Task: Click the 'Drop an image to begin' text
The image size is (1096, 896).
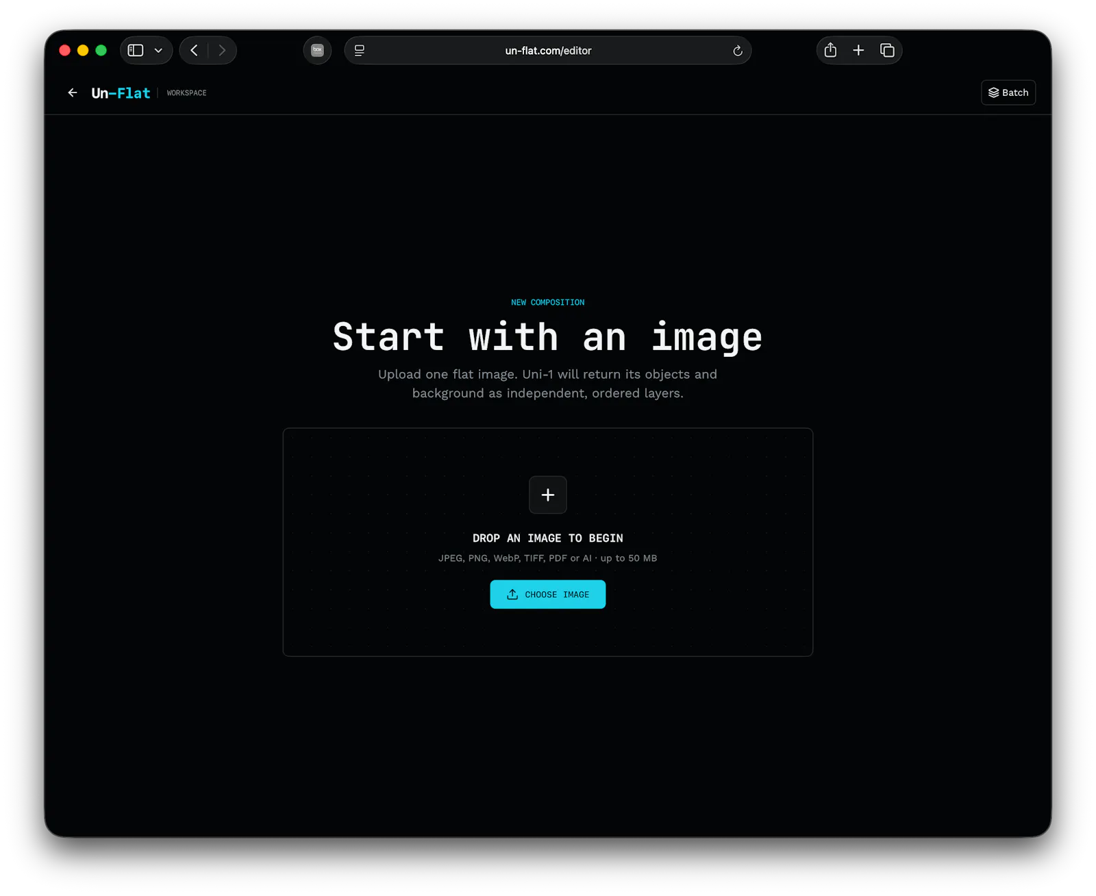Action: [x=548, y=538]
